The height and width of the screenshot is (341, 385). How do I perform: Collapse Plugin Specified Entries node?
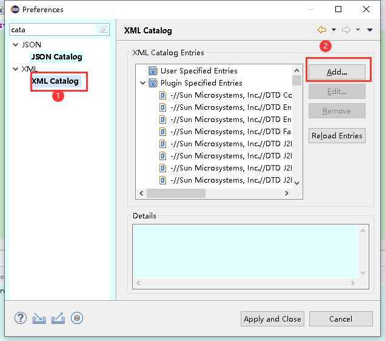(142, 83)
